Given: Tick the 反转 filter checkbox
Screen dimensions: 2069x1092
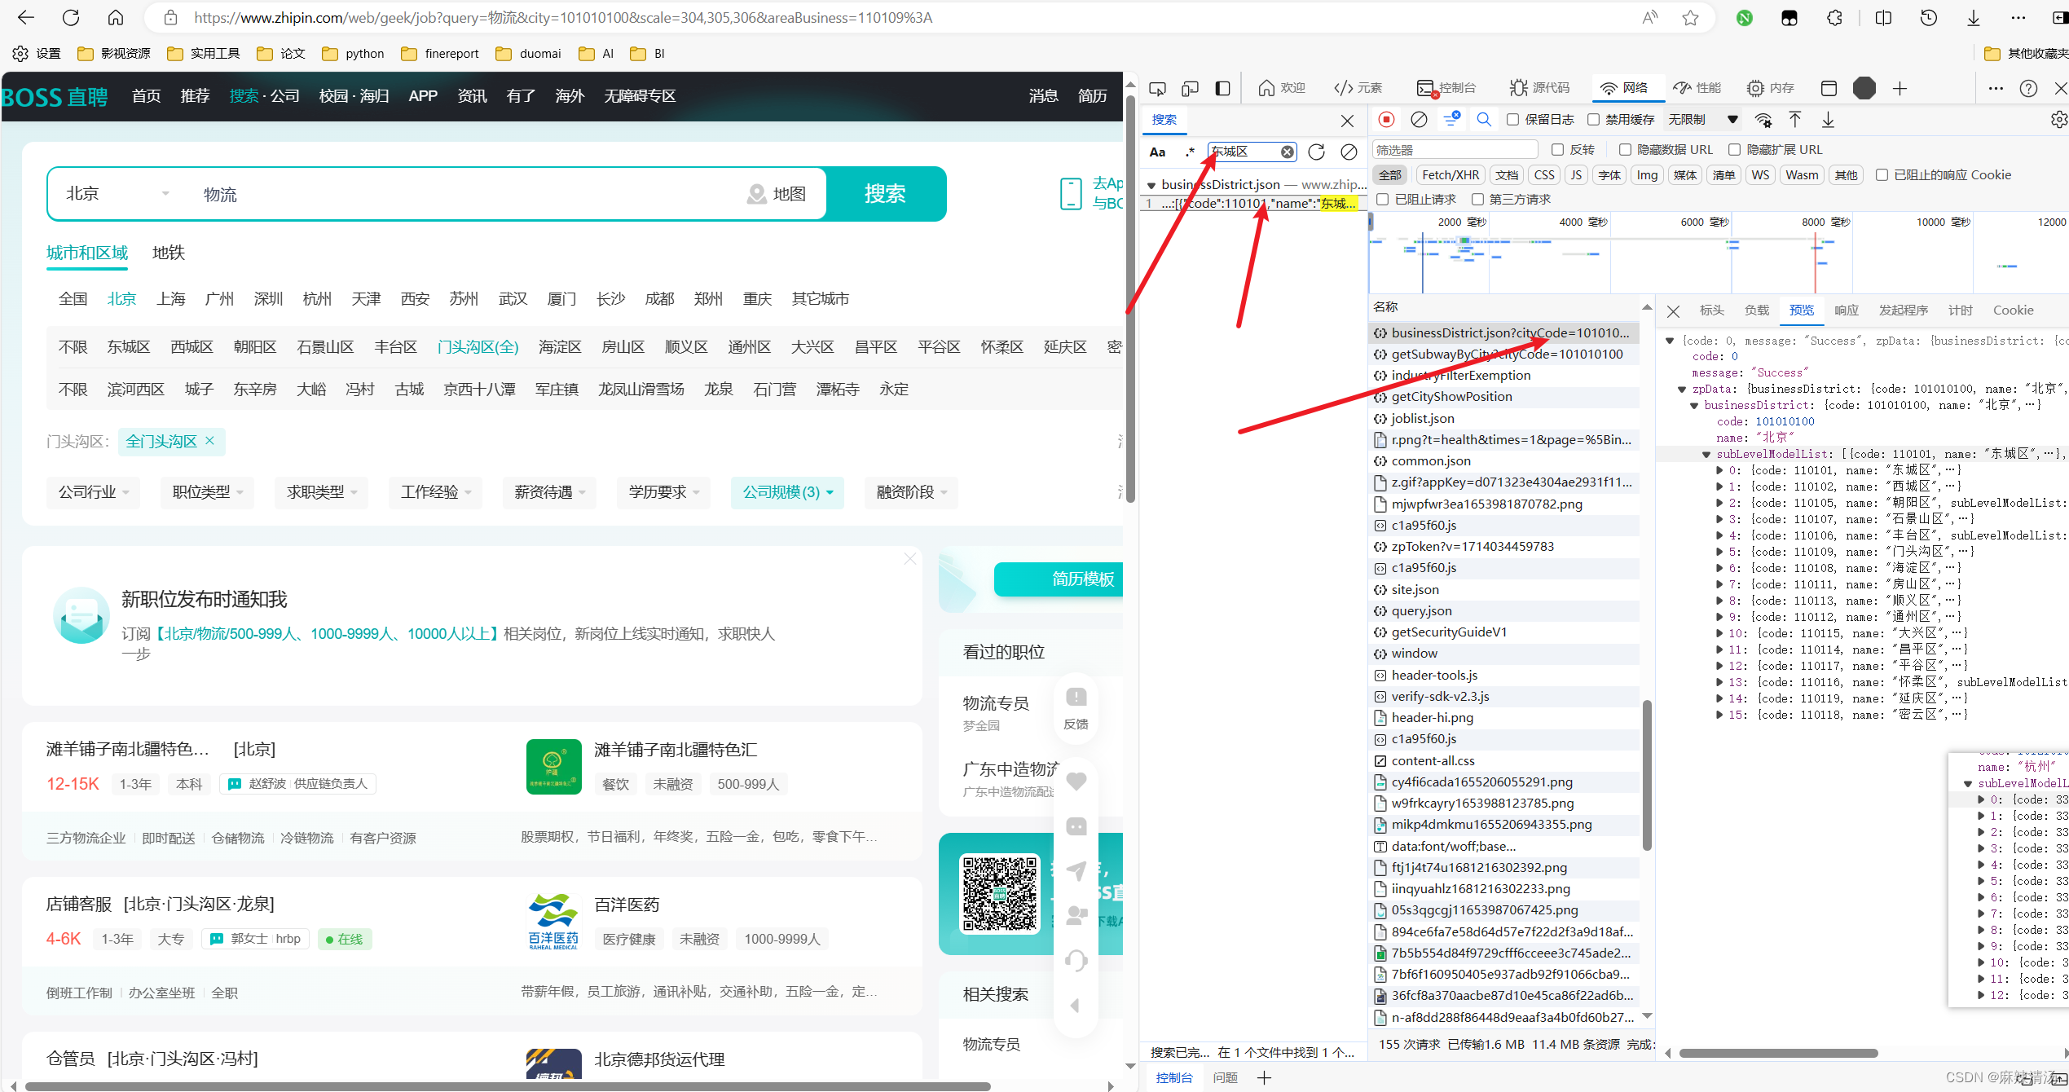Looking at the screenshot, I should click(x=1557, y=150).
